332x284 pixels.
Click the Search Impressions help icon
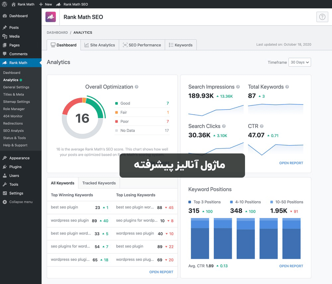pyautogui.click(x=238, y=87)
